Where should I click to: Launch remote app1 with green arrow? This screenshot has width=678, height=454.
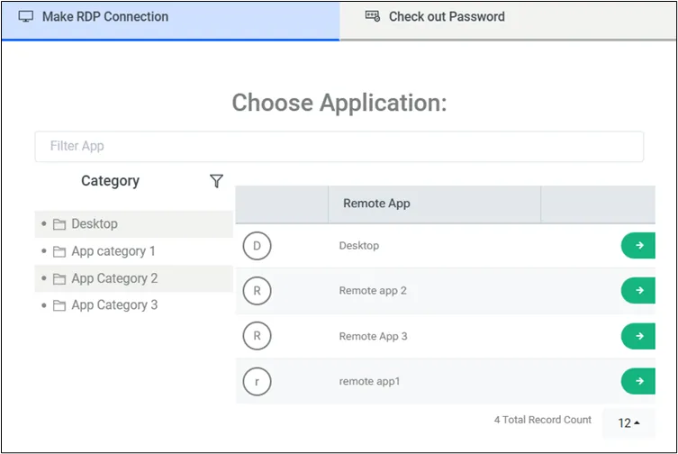[x=638, y=381]
